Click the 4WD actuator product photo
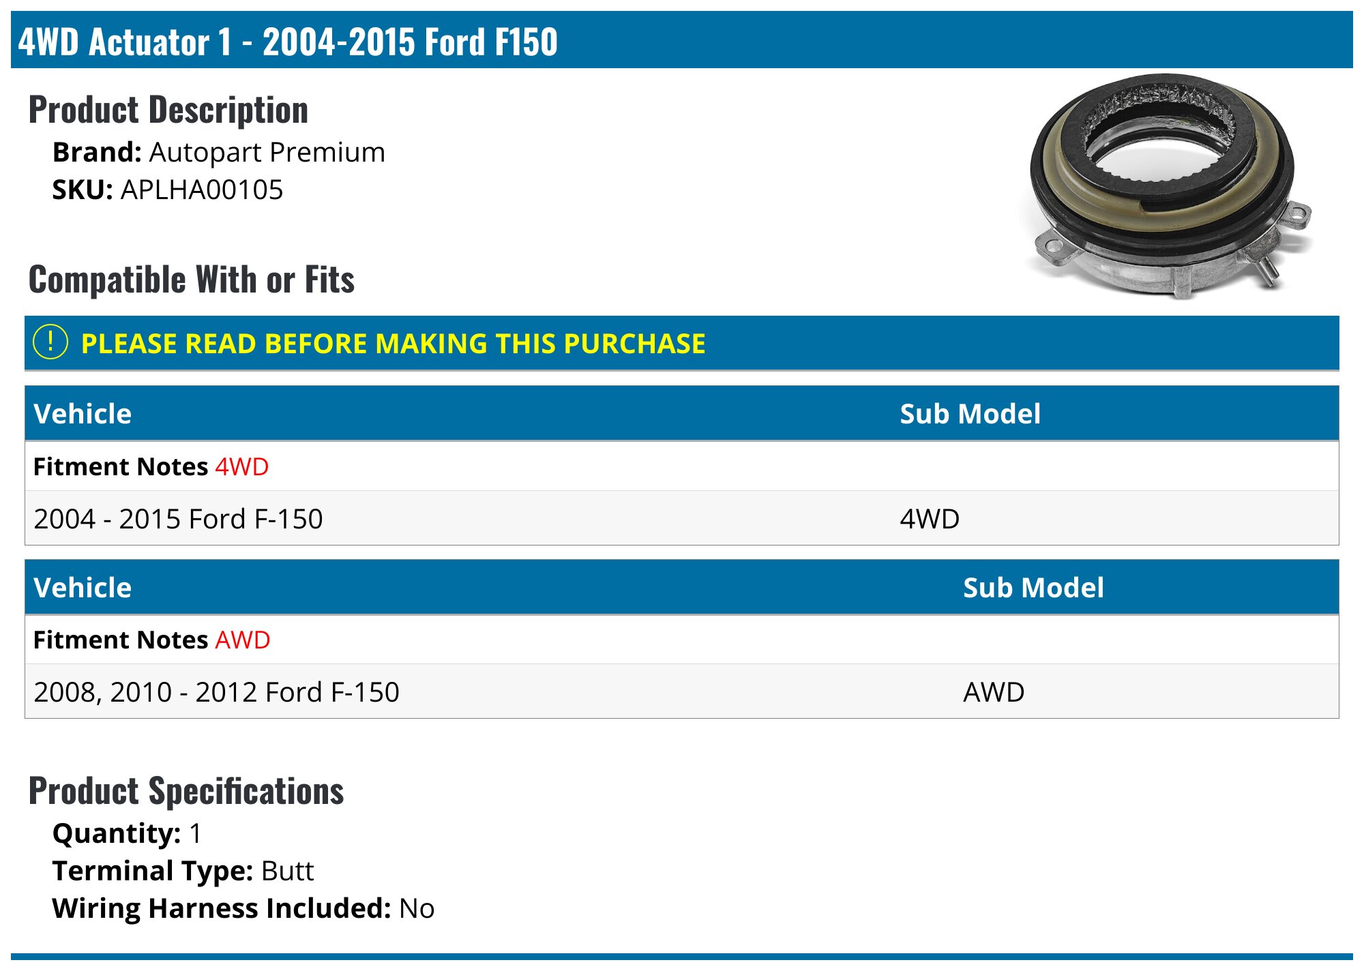 [1168, 187]
